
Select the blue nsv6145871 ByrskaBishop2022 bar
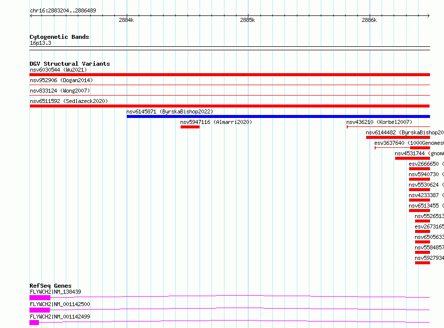(x=278, y=116)
